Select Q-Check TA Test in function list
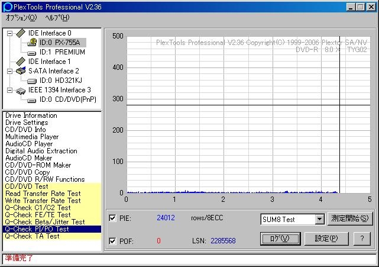Image resolution: width=379 pixels, height=267 pixels. click(33, 236)
